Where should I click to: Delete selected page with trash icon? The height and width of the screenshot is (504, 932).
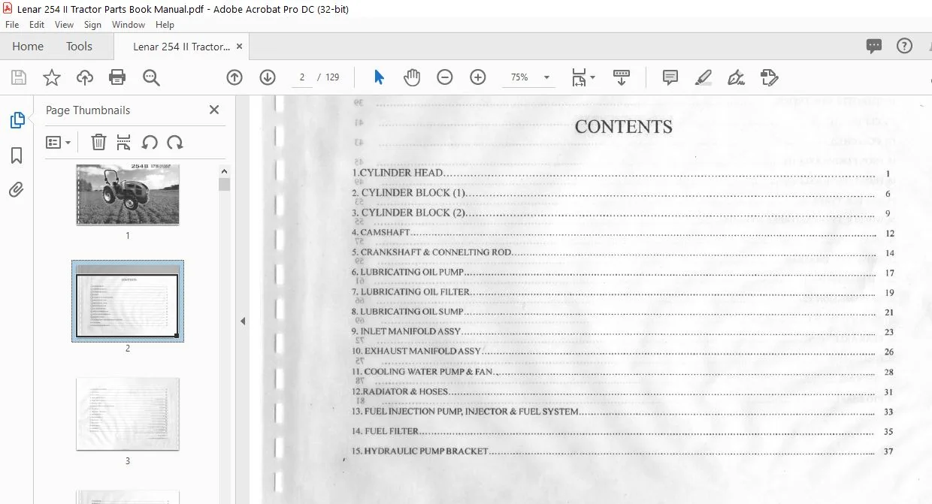point(98,142)
